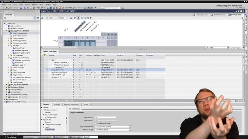
Task: Open Online & diagnostics
Action: [x=20, y=36]
